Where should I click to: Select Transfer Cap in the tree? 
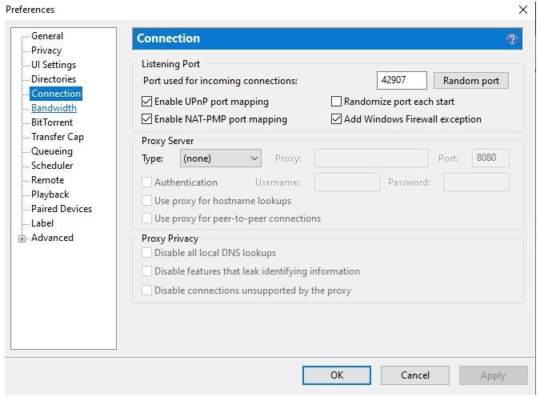(58, 137)
